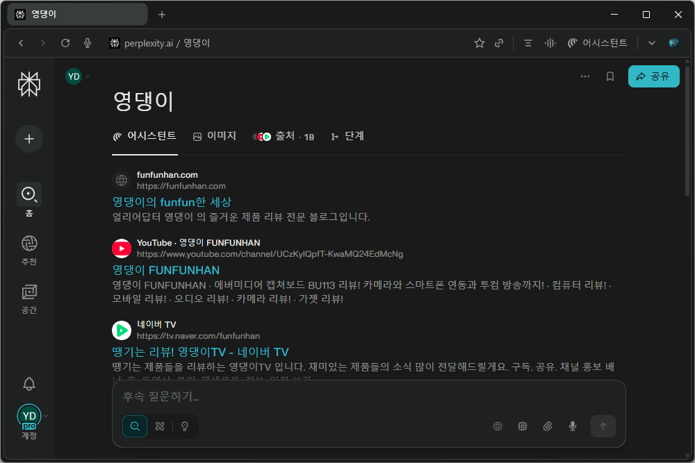Go forward with the browser forward arrow
The width and height of the screenshot is (695, 463).
click(x=42, y=43)
